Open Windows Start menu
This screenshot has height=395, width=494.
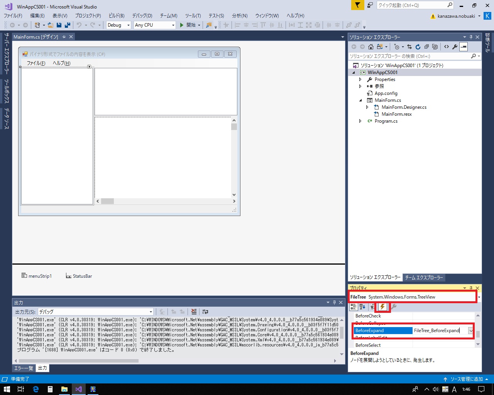7,389
